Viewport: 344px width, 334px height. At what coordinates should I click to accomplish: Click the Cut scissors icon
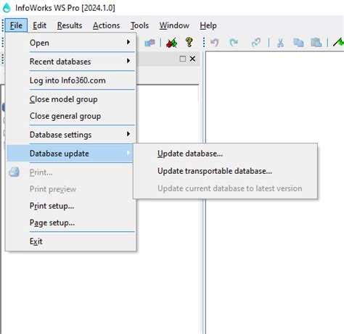(280, 43)
